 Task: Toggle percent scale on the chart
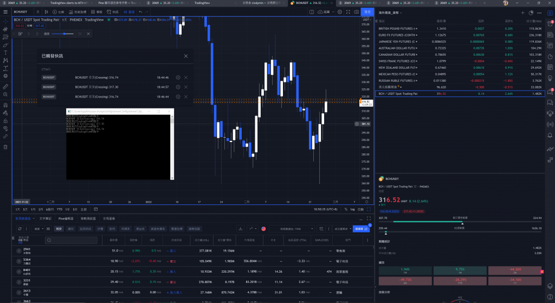(x=347, y=209)
